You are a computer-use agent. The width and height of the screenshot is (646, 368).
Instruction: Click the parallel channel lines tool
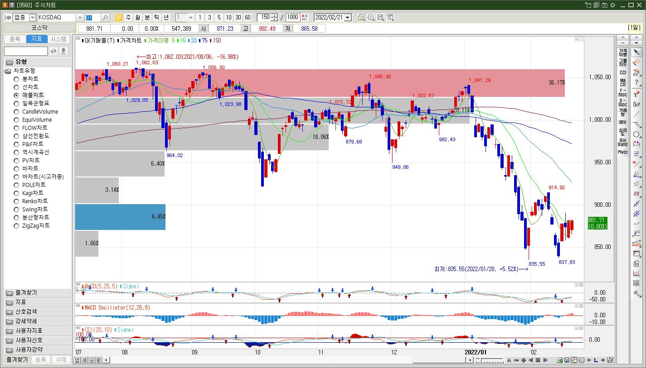tap(636, 184)
